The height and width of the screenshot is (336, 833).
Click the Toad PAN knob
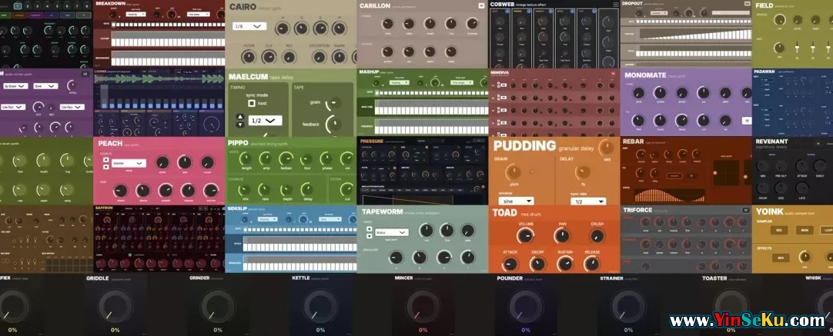pos(563,237)
